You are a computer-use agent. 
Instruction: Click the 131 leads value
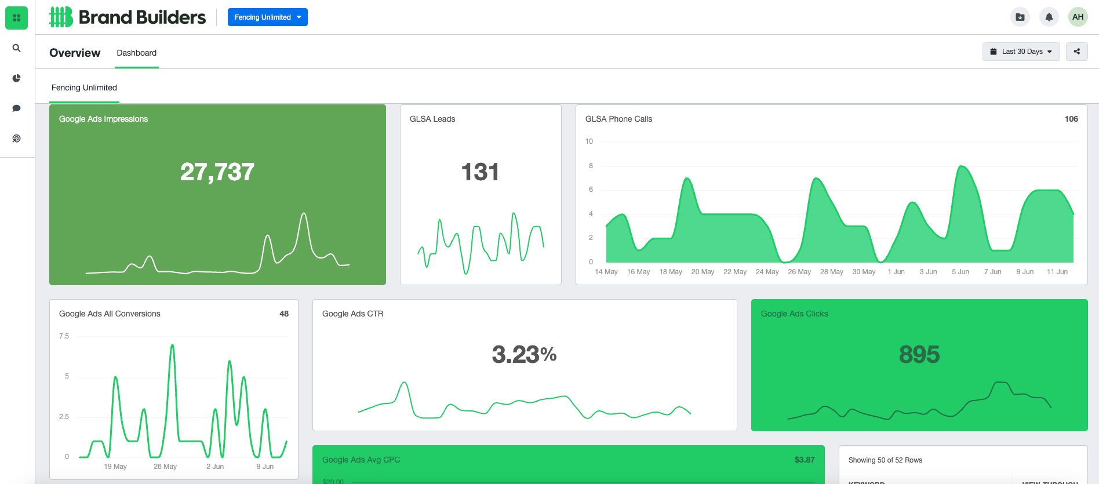[481, 172]
